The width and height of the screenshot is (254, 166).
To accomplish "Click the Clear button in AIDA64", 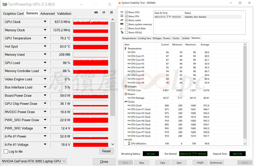I will pyautogui.click(x=163, y=163).
